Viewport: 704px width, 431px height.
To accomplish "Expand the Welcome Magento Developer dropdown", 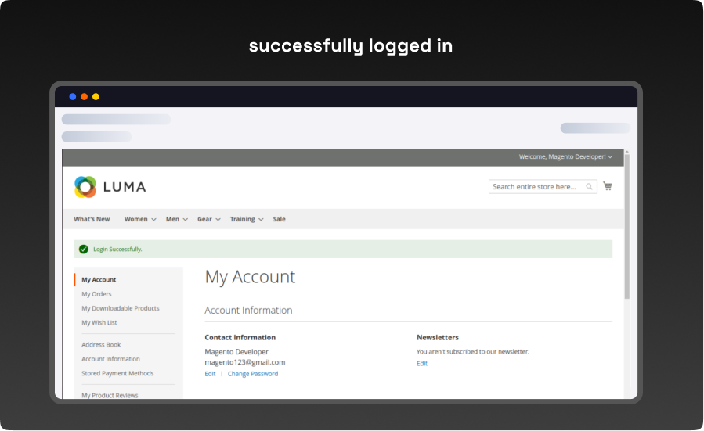I will (565, 157).
